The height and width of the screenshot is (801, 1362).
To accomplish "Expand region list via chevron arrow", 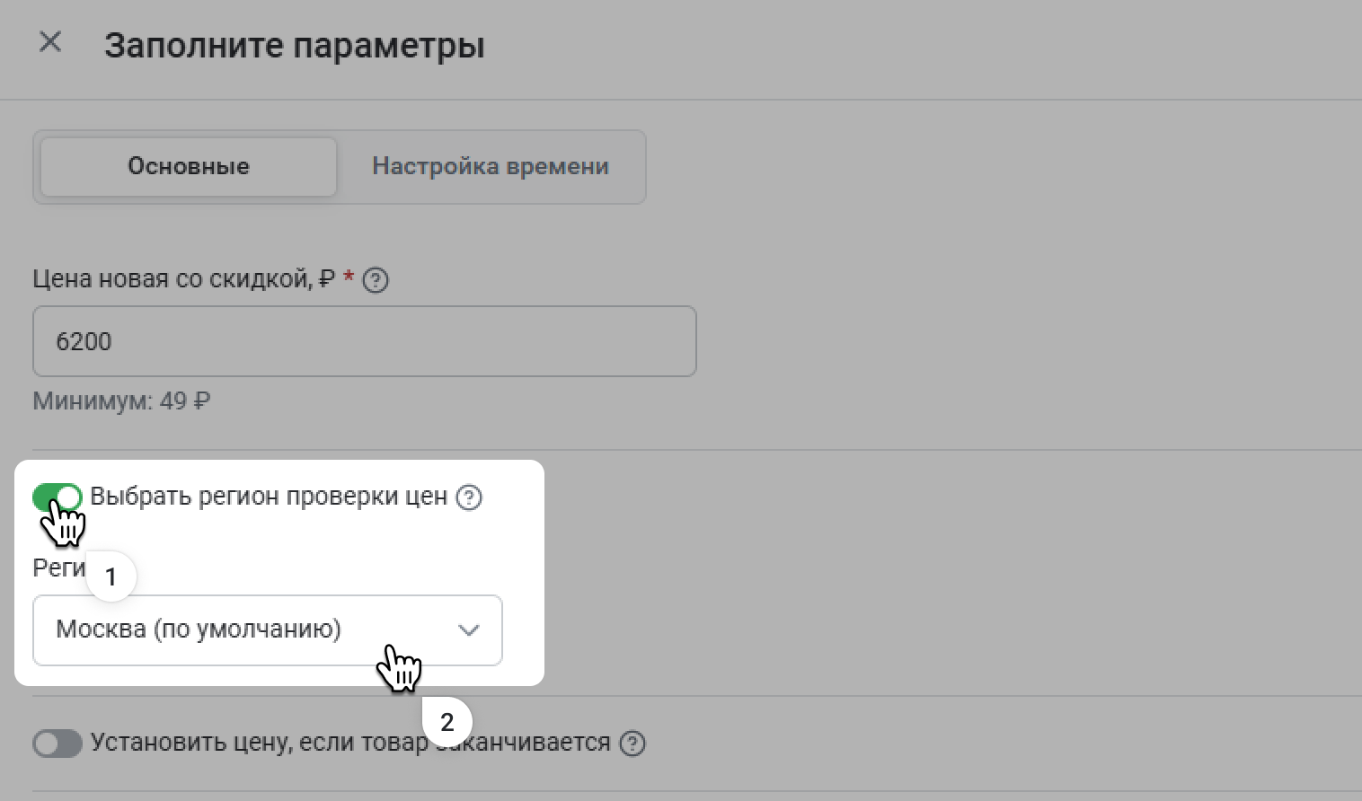I will click(x=468, y=630).
